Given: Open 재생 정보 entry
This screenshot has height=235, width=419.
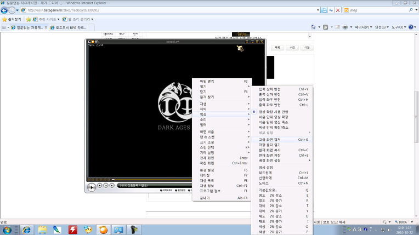Looking at the screenshot, I should pos(222,186).
